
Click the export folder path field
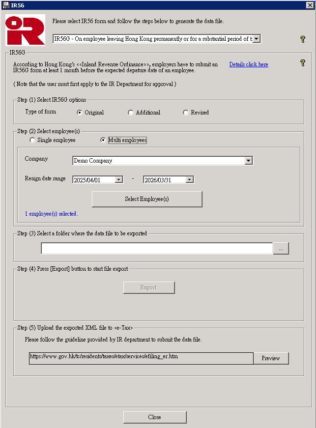tap(156, 249)
